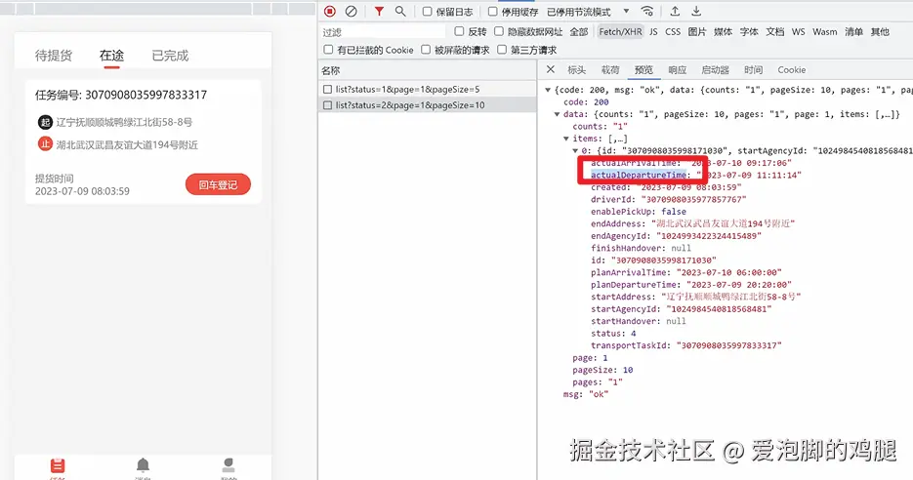The image size is (913, 480).
Task: Select the tasks icon in bottom nav
Action: (x=57, y=466)
